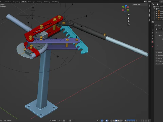Viewport: 163px width, 122px height.
Task: Toggle the viewport overlays button
Action: 107,121
